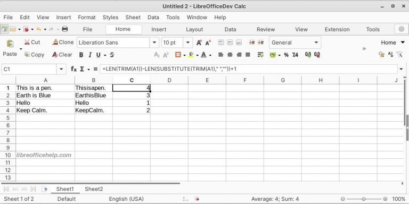This screenshot has height=204, width=409.
Task: Apply font color button
Action: pyautogui.click(x=204, y=55)
